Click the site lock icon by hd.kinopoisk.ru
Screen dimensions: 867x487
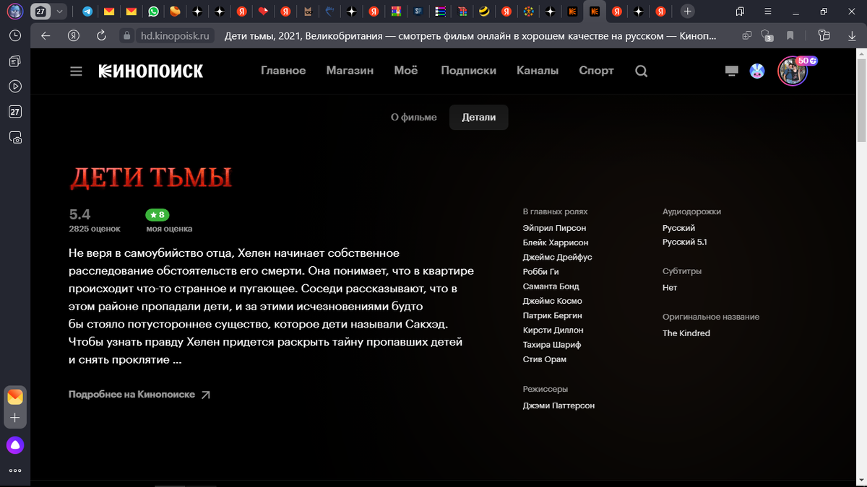point(127,35)
